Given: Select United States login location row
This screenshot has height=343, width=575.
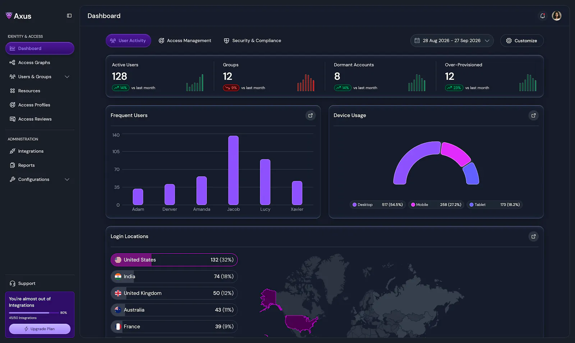Looking at the screenshot, I should pyautogui.click(x=174, y=260).
